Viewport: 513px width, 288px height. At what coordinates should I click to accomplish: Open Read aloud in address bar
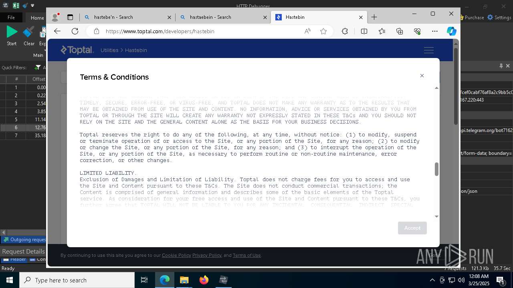point(307,31)
